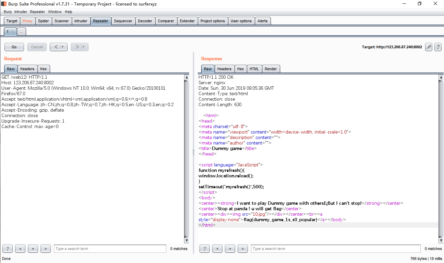Viewport: 444px width, 263px height.
Task: Select the Repeater tool tab
Action: [101, 21]
